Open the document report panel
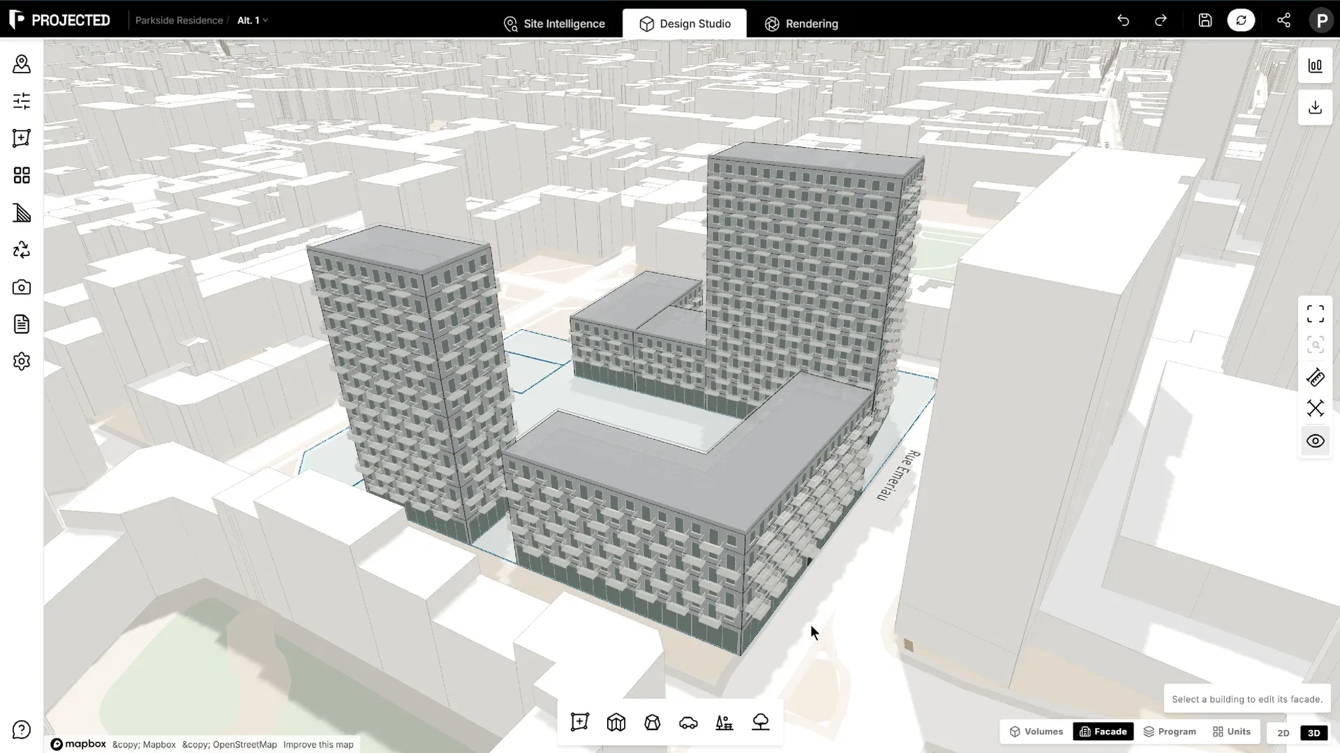The height and width of the screenshot is (753, 1340). tap(22, 324)
